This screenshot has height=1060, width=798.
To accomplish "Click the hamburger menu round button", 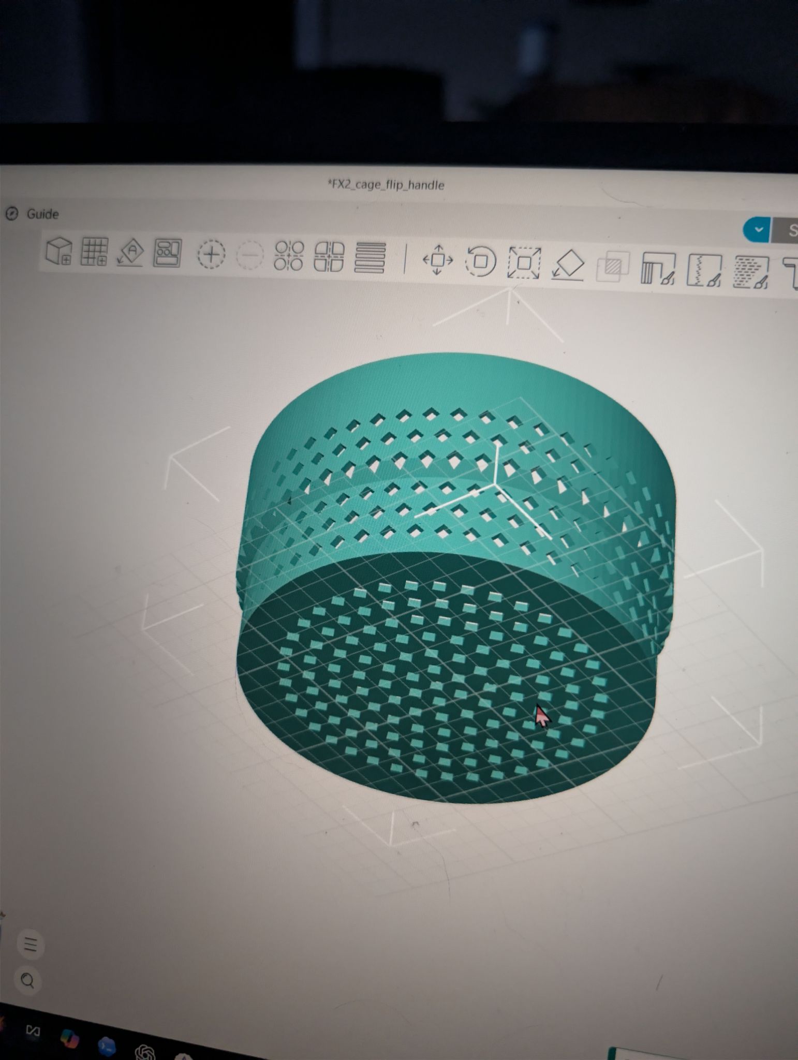I will pyautogui.click(x=31, y=945).
